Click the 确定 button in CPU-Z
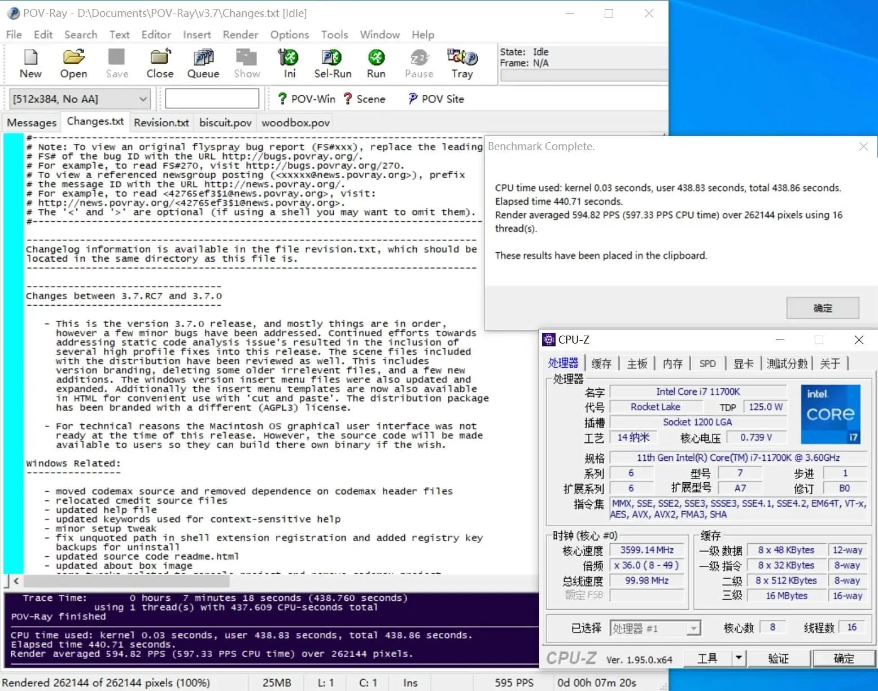Screen dimensions: 878x691 [844, 658]
